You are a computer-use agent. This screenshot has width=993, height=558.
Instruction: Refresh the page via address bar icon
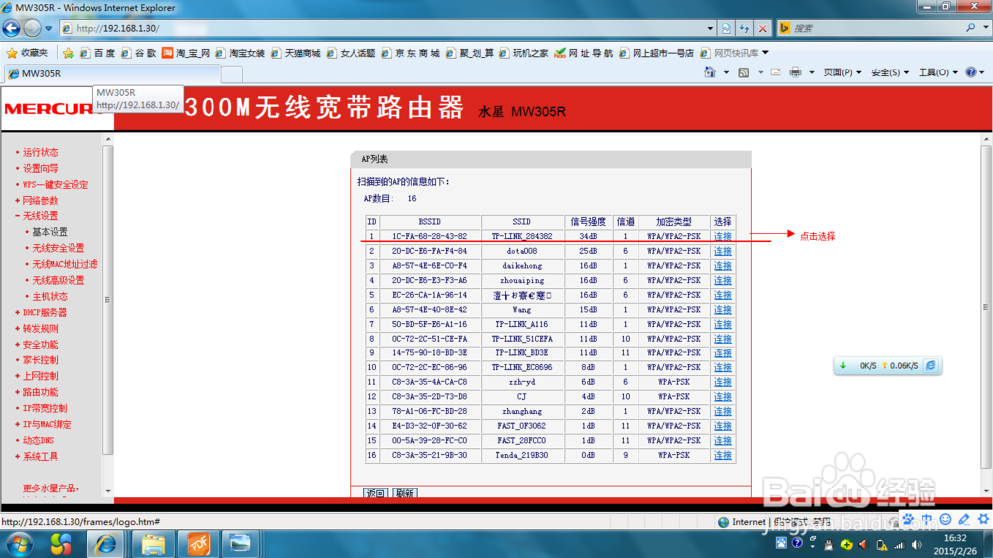pos(744,28)
